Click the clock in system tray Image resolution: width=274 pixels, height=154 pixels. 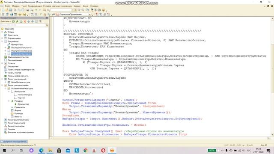coord(259,150)
